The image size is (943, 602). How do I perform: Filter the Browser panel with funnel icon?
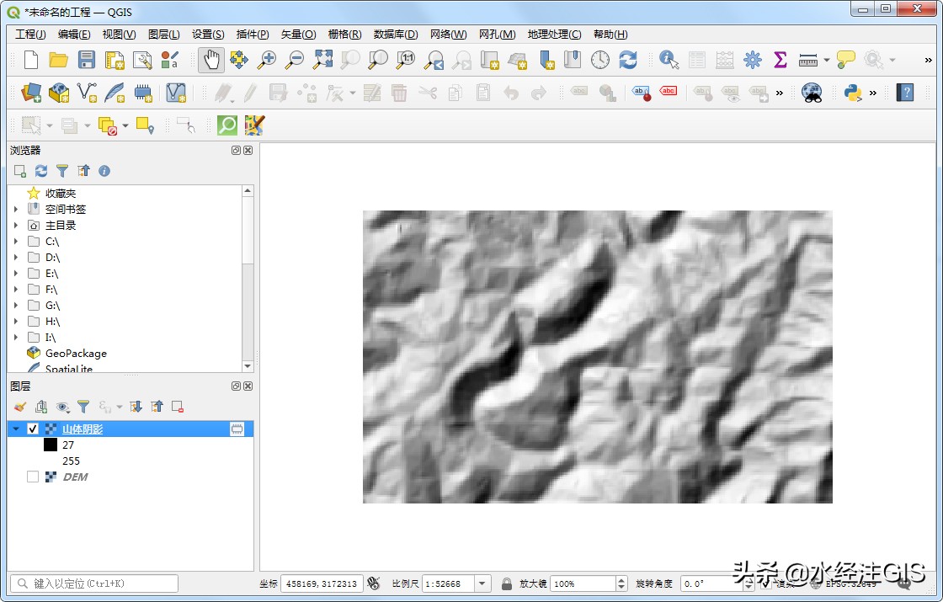(62, 171)
